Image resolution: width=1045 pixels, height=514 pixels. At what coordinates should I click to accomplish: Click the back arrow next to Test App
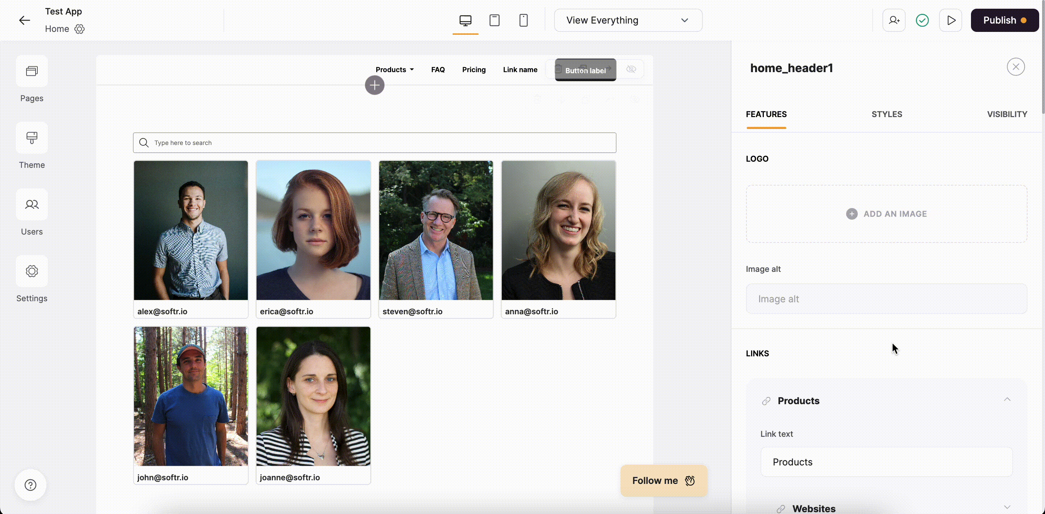pos(24,20)
